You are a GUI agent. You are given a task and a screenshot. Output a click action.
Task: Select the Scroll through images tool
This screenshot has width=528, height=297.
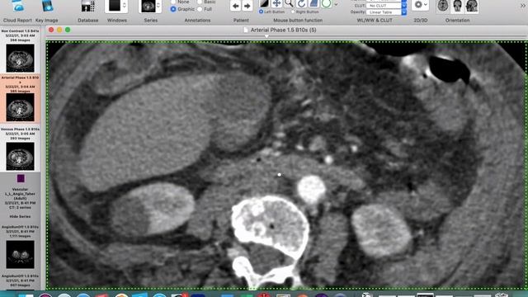[x=313, y=3]
